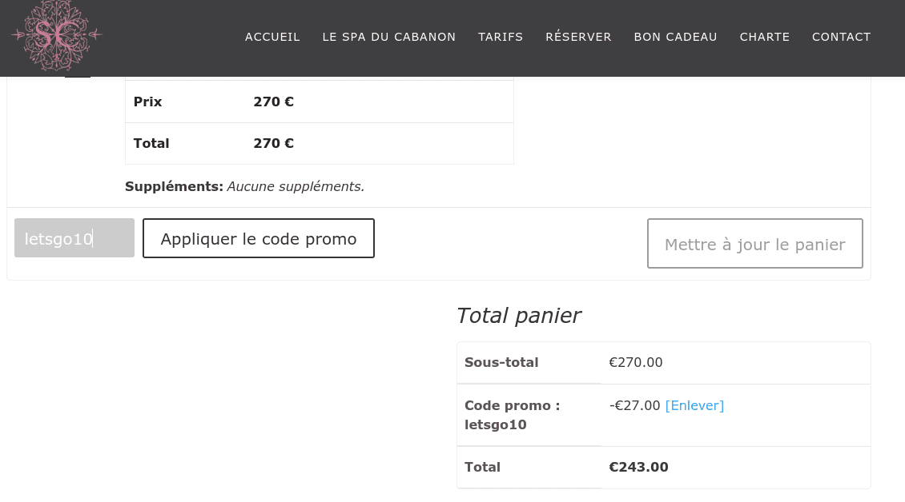Open the TARIFS navigation link
Viewport: 905px width, 502px height.
(501, 37)
